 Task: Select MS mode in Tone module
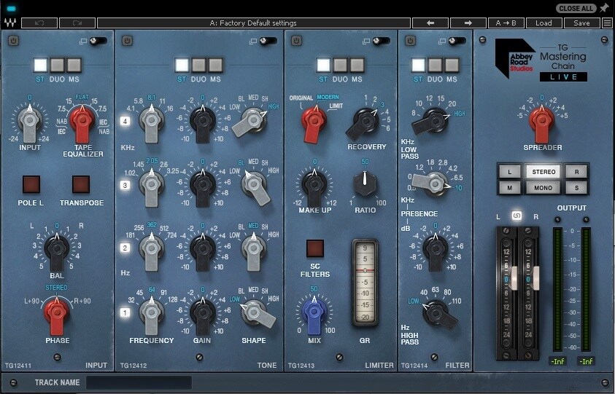[216, 65]
